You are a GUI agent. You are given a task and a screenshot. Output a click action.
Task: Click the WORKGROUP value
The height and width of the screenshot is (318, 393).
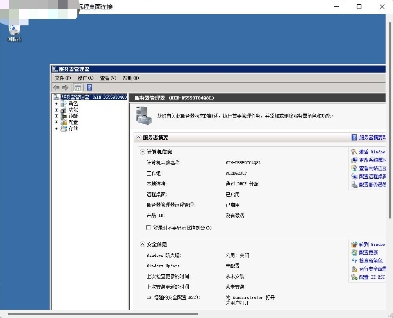click(x=236, y=173)
